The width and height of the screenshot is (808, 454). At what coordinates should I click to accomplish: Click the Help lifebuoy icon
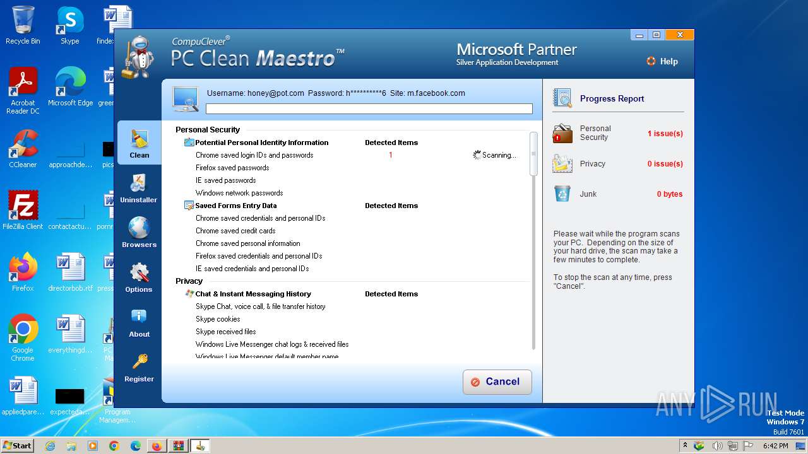coord(651,61)
